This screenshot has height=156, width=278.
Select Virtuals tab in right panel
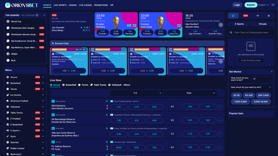pos(263,24)
